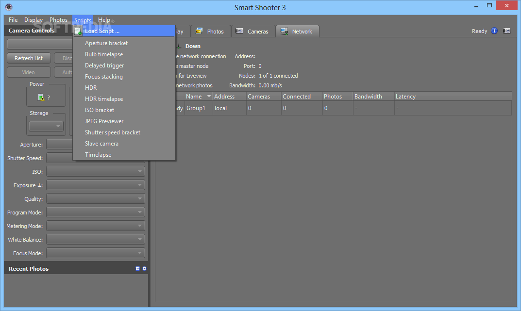This screenshot has height=311, width=521.
Task: Click the Smart Shooter app icon in title bar
Action: 9,7
